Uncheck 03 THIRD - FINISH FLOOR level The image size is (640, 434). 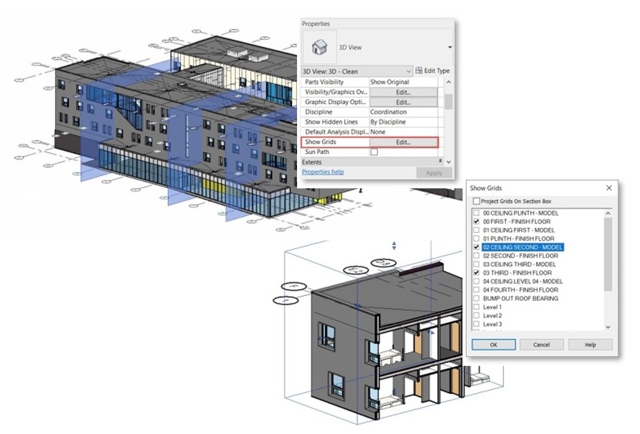click(476, 273)
